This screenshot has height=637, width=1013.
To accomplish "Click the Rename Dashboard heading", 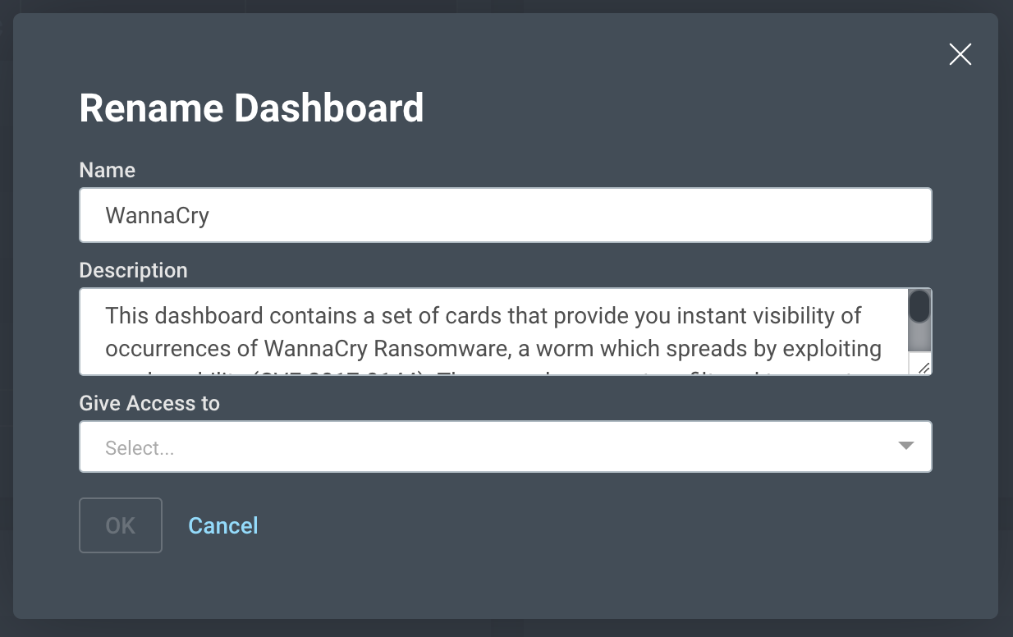I will tap(251, 108).
